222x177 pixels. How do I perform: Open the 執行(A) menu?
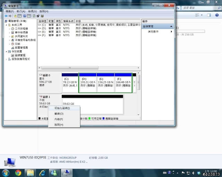(21, 11)
